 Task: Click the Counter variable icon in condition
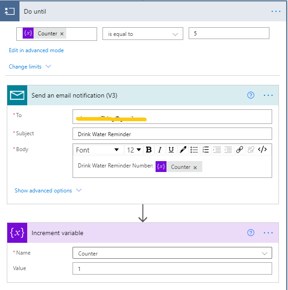[28, 33]
